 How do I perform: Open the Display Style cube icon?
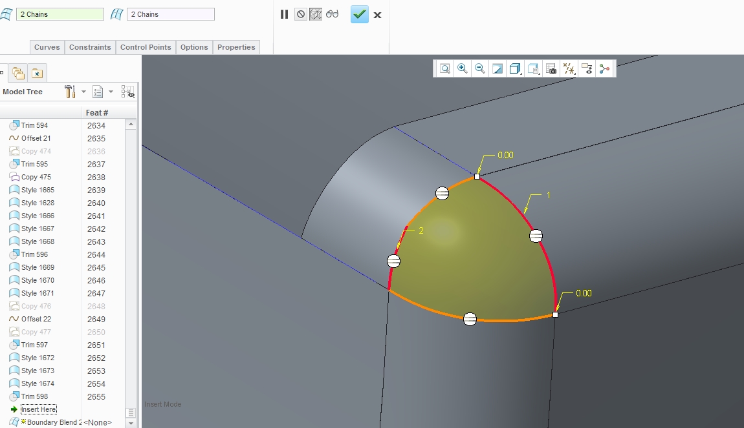pyautogui.click(x=515, y=68)
